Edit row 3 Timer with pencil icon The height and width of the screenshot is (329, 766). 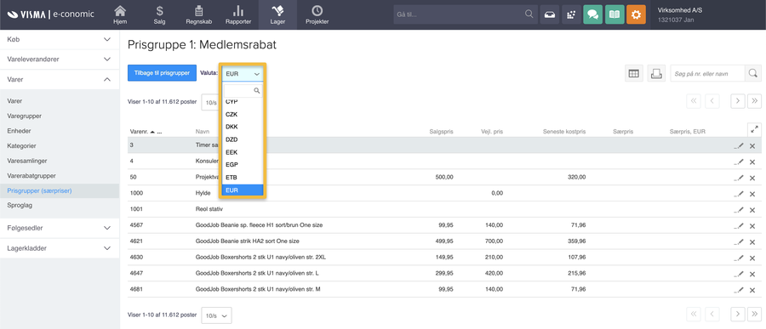coord(739,145)
